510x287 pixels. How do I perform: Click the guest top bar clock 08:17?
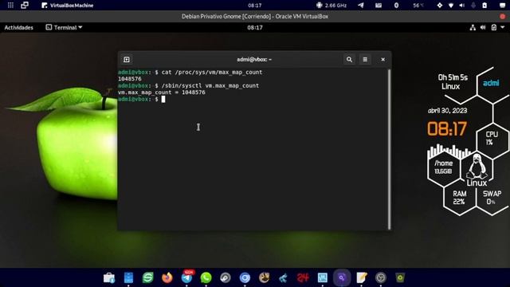click(x=255, y=28)
